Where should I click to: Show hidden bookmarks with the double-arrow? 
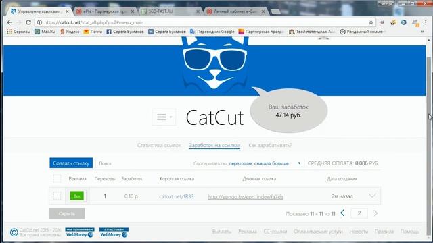pos(422,32)
